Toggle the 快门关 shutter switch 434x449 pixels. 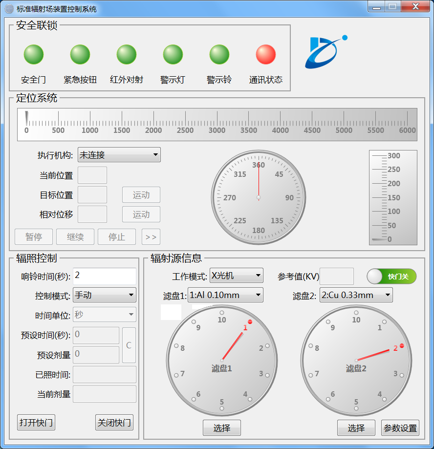coord(391,277)
